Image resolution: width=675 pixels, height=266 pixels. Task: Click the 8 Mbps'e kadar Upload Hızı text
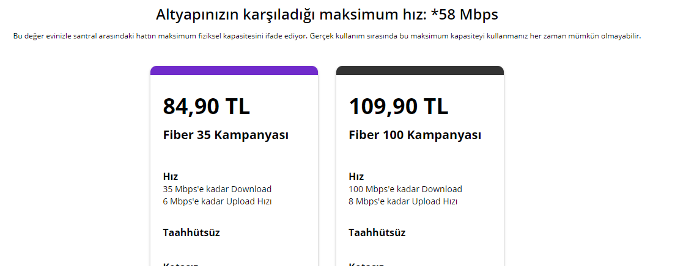coord(403,201)
